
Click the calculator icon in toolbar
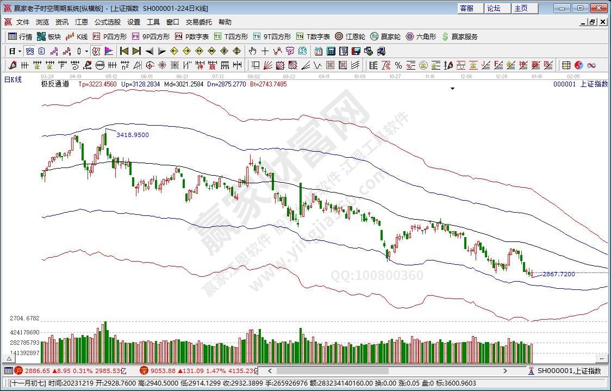click(x=331, y=51)
